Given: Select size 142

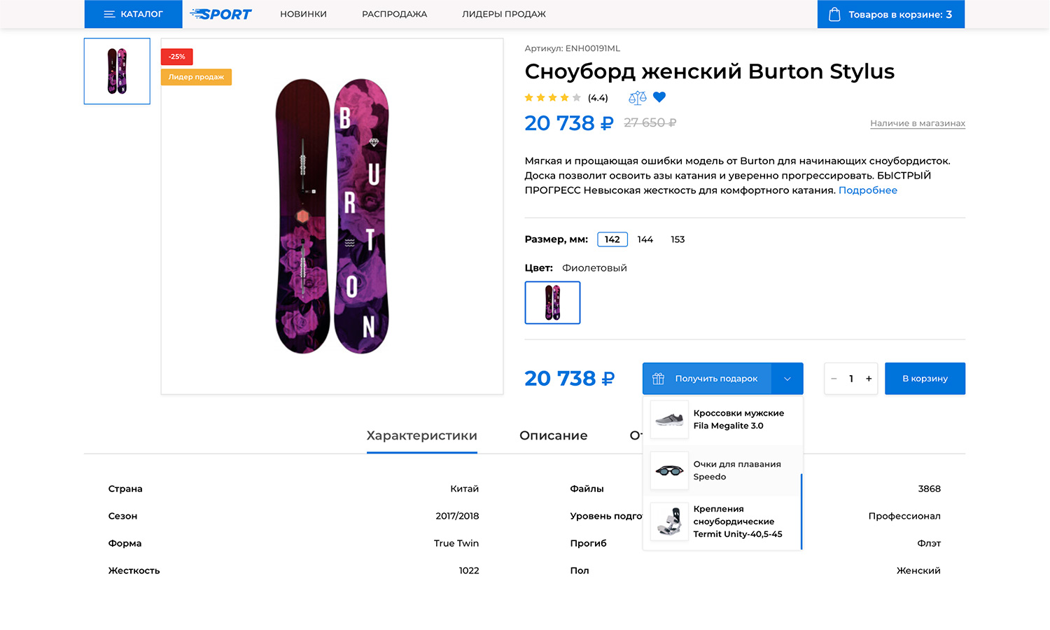Looking at the screenshot, I should tap(612, 239).
